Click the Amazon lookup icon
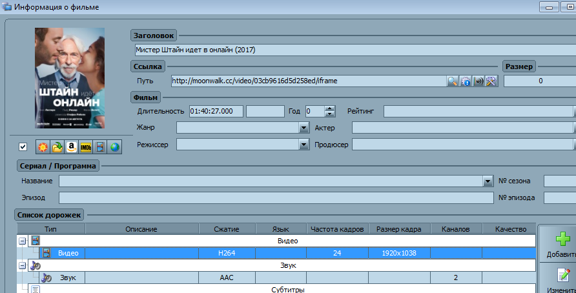This screenshot has height=293, width=576. [x=71, y=146]
